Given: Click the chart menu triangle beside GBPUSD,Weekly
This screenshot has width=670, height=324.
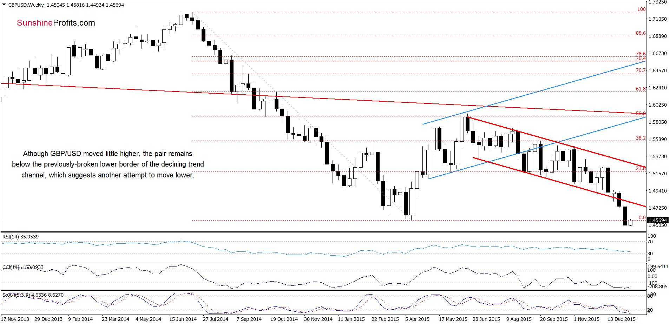Looking at the screenshot, I should 4,5.
